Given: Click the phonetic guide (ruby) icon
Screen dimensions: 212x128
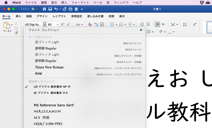Looking at the screenshot, I should coord(96,24).
